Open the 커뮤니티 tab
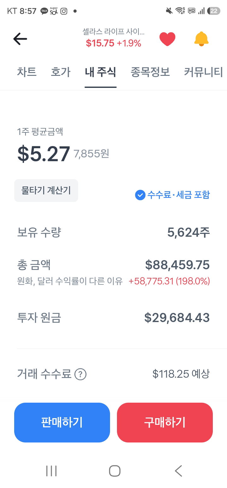Viewport: 227px width, 488px height. (x=203, y=72)
